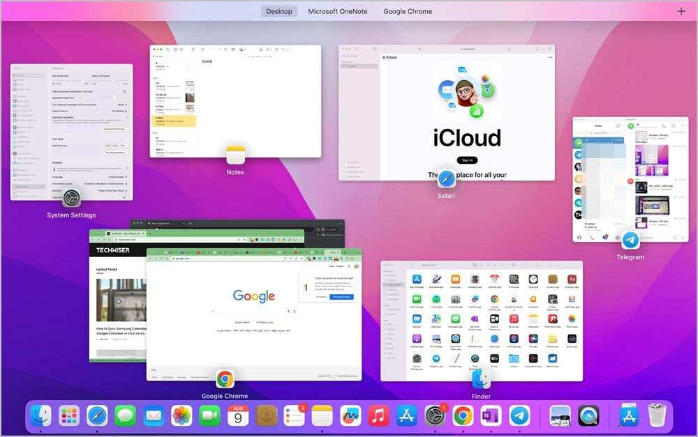Open the Mail app in the Dock
The width and height of the screenshot is (698, 437).
pyautogui.click(x=154, y=416)
